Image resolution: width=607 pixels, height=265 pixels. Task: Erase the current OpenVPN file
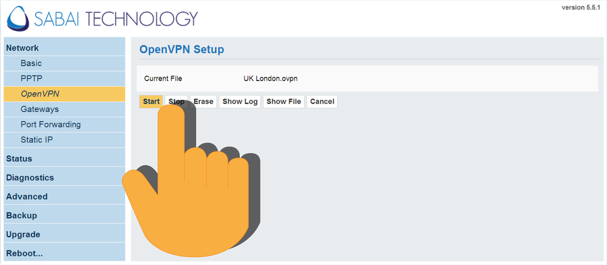tap(203, 102)
